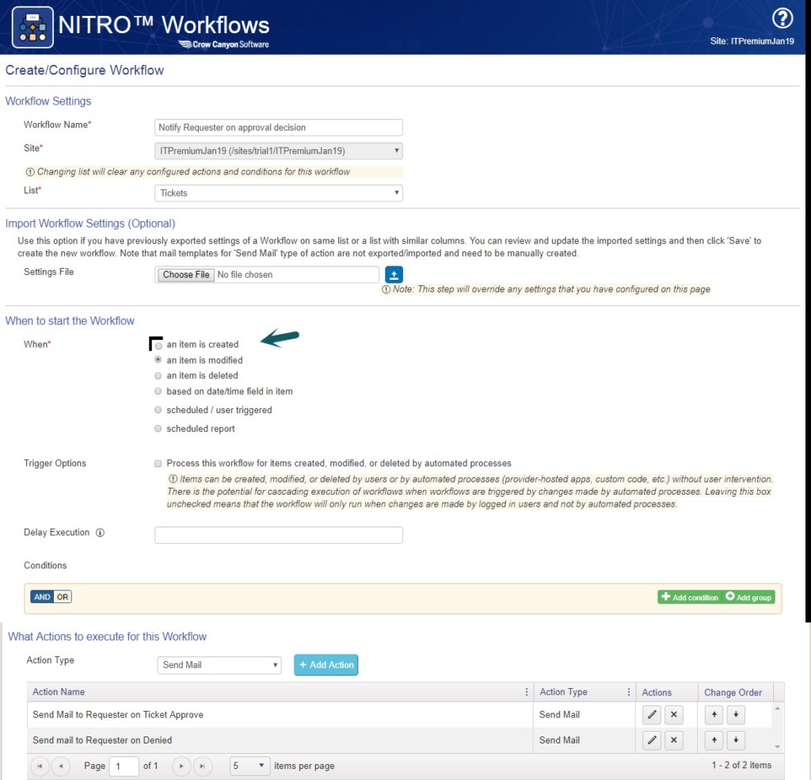811x780 pixels.
Task: Select the 'an item is created' trigger
Action: 158,345
